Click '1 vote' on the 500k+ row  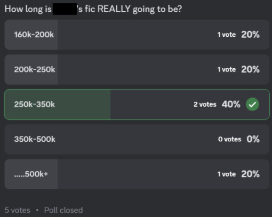click(227, 174)
